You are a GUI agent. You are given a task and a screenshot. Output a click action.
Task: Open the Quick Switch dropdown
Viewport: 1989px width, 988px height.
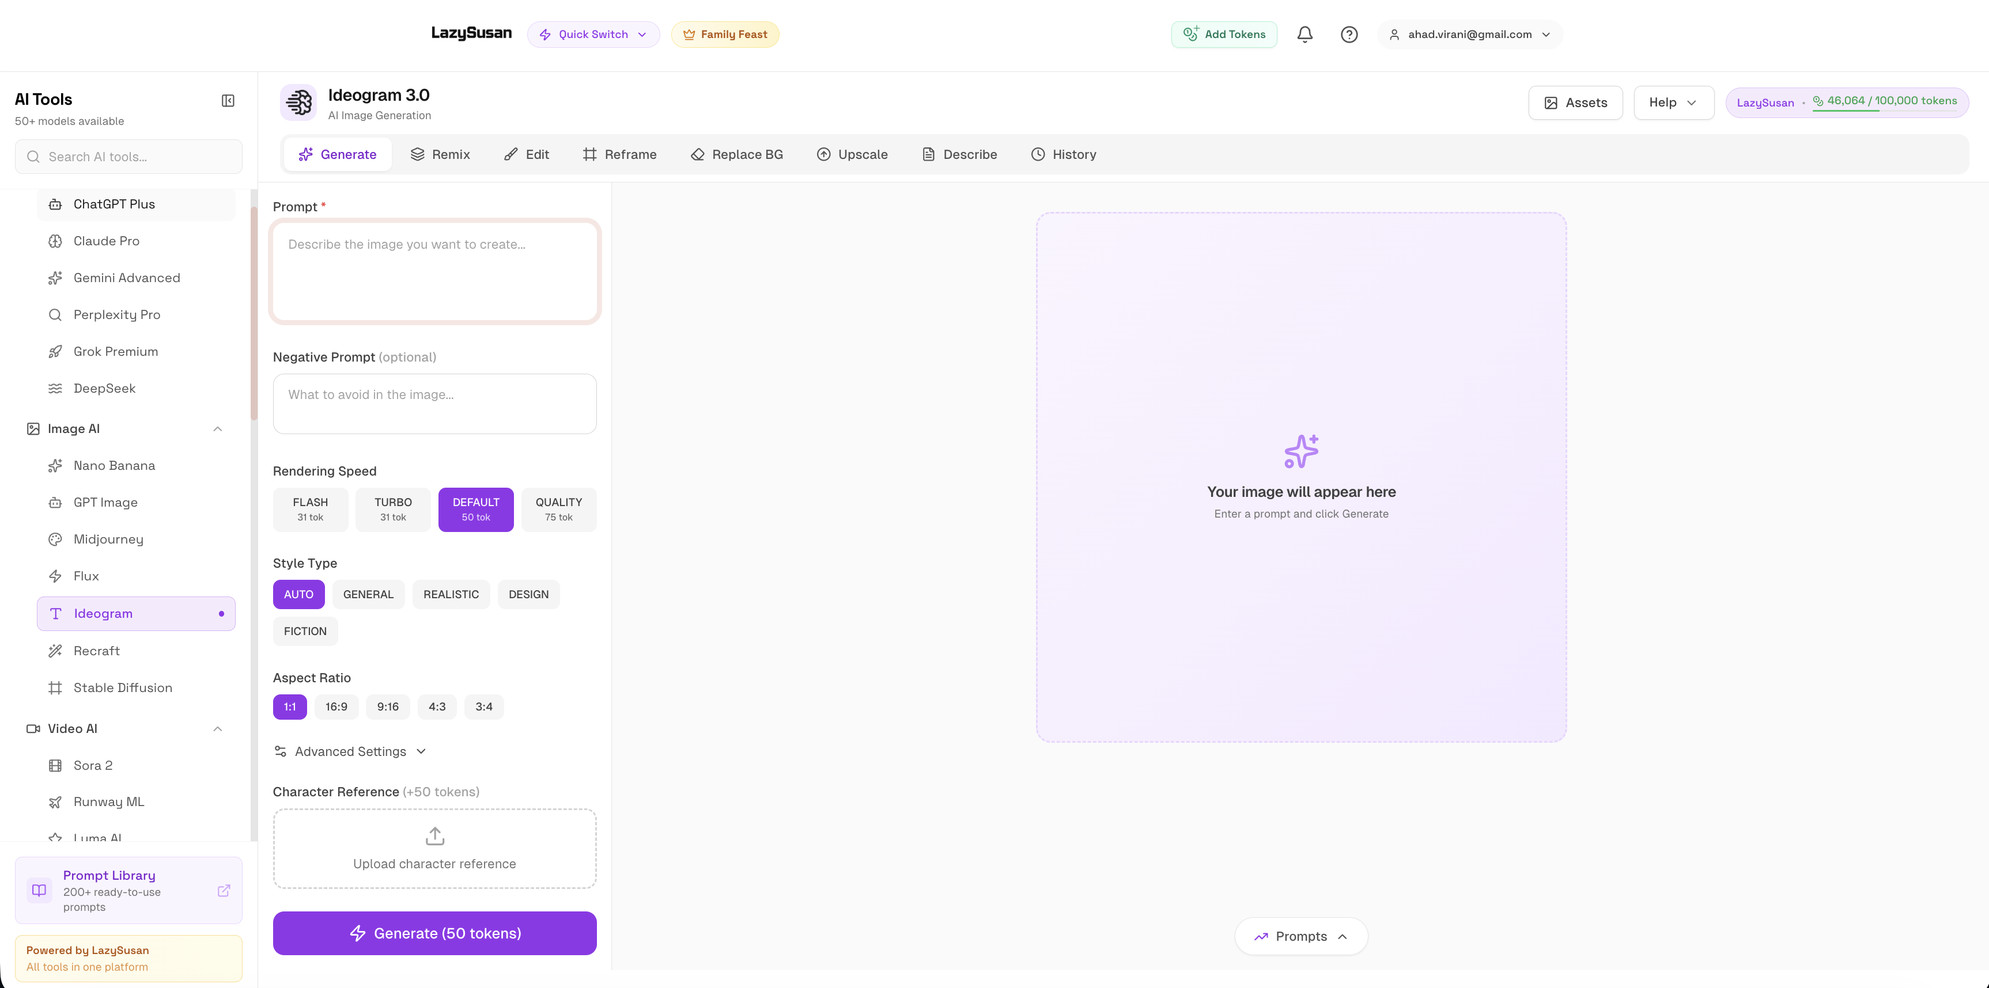coord(593,34)
